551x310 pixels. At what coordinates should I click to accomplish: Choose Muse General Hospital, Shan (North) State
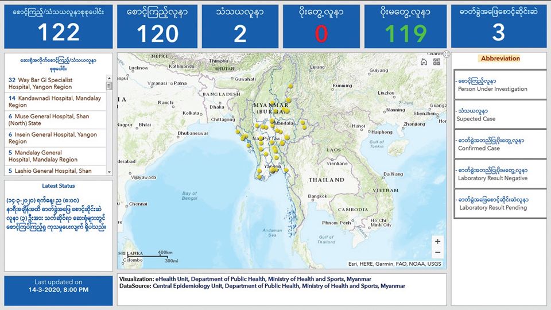(x=56, y=120)
